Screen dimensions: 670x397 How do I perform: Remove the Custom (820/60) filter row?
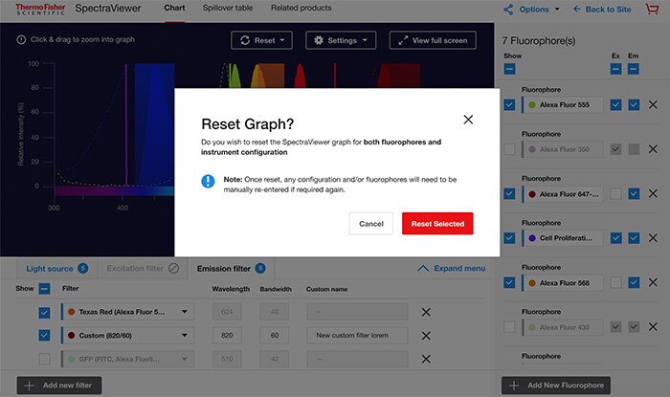click(426, 336)
